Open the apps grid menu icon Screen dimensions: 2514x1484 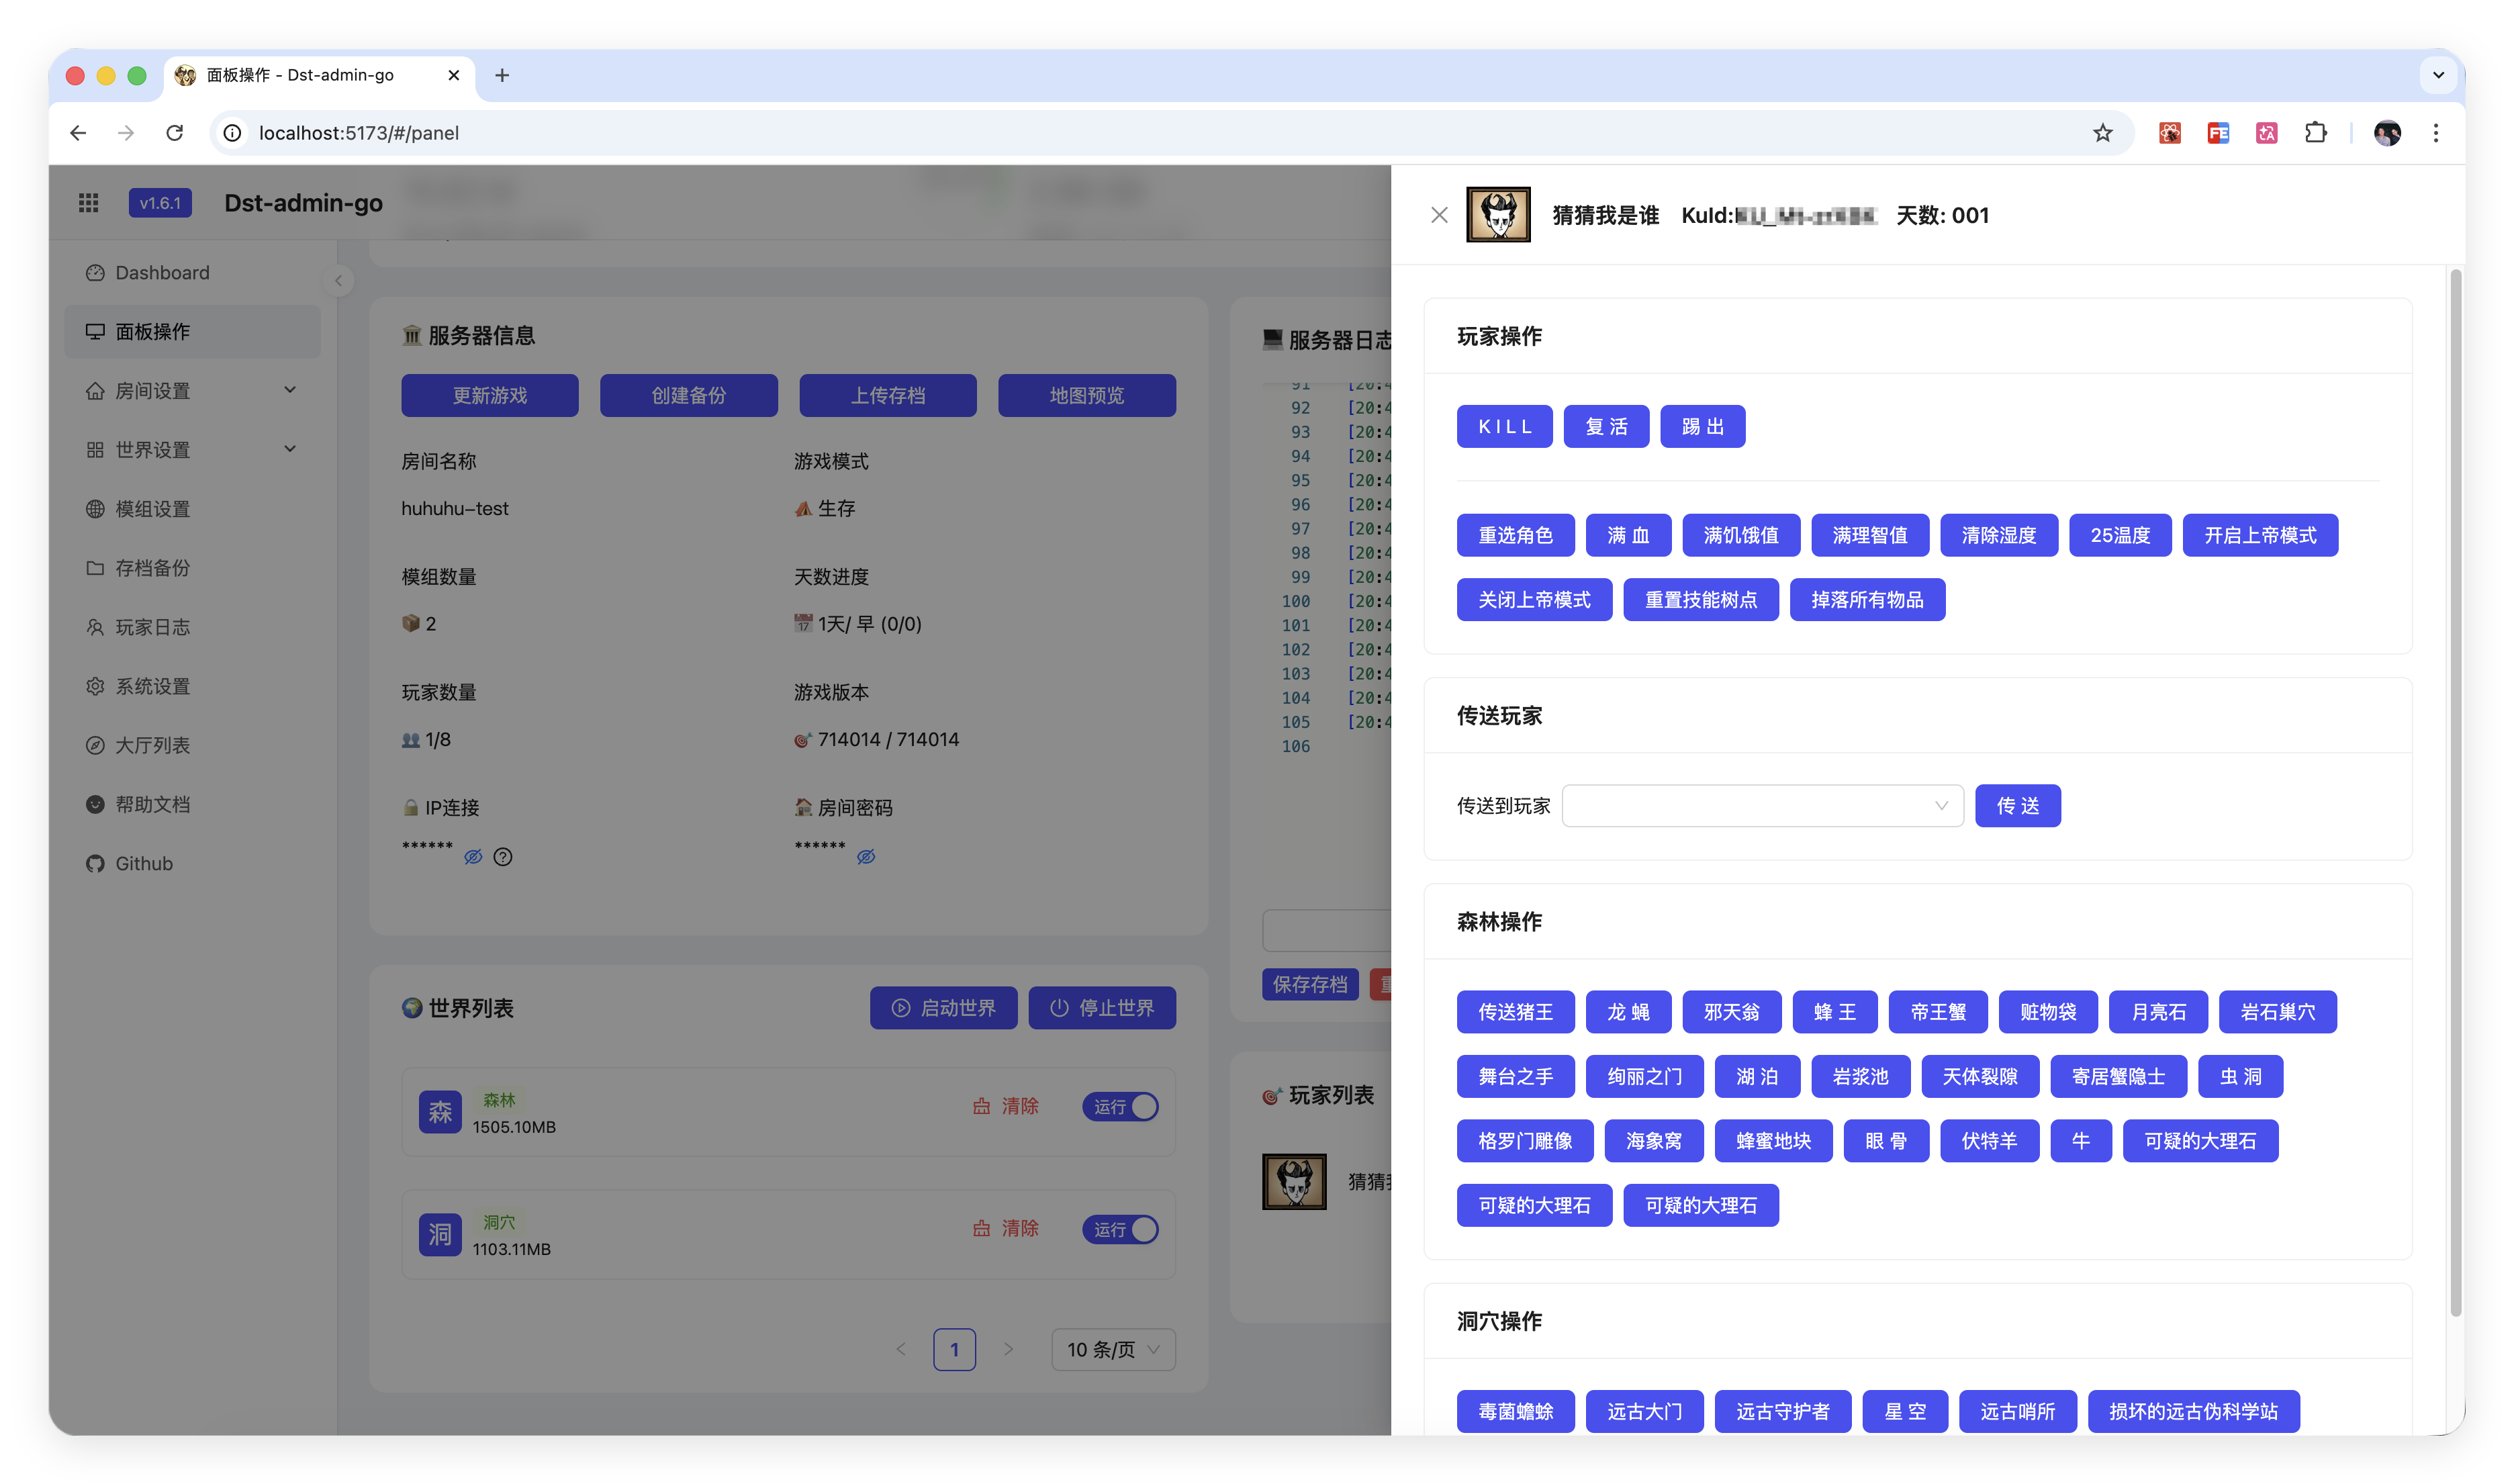click(x=88, y=203)
